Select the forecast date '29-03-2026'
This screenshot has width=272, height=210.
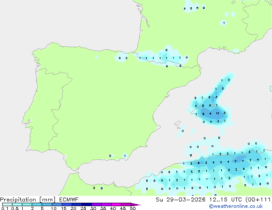[186, 200]
